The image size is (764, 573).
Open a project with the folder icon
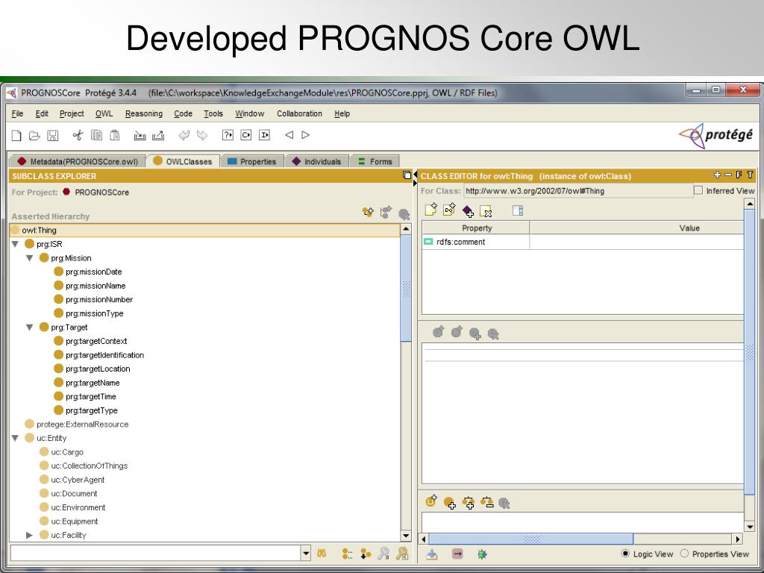click(x=34, y=136)
